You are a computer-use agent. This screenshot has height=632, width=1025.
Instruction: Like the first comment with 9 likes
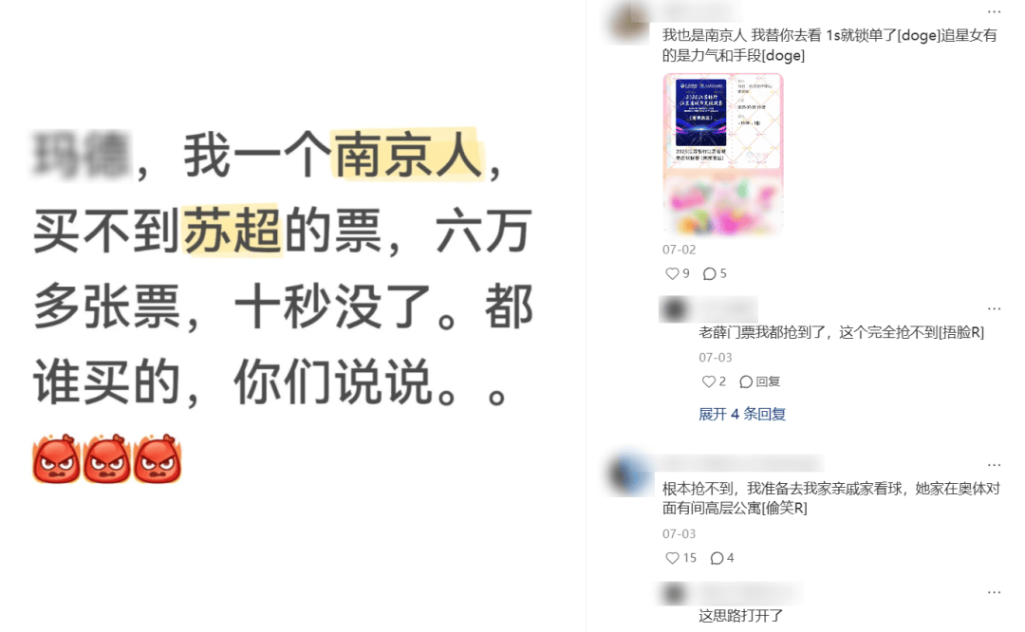tap(678, 273)
